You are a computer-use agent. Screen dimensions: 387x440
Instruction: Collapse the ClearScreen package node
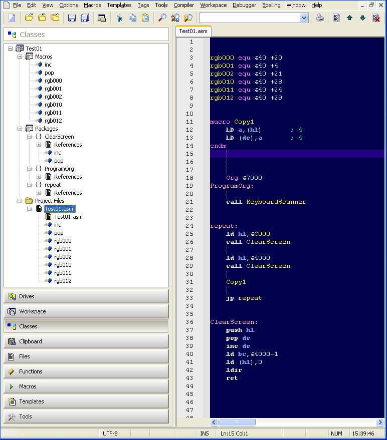pos(29,137)
